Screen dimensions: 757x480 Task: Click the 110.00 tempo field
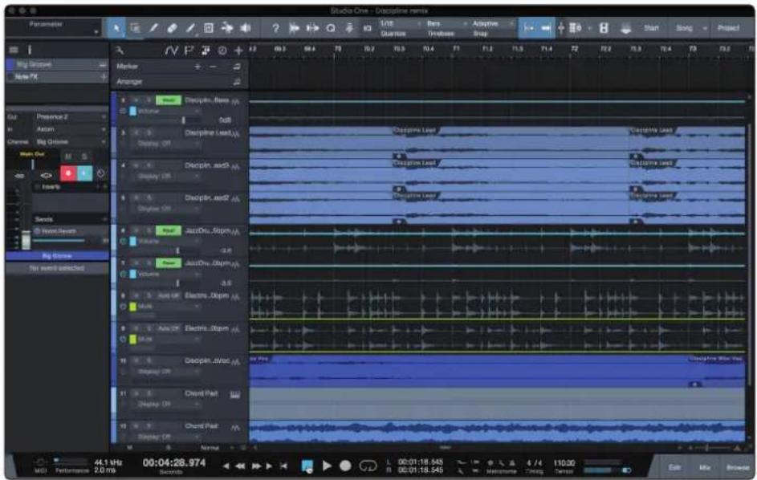[564, 463]
